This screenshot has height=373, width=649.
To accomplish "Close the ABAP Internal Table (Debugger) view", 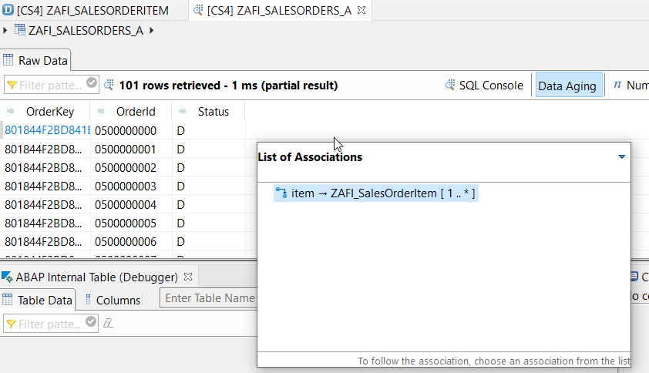I will point(188,277).
